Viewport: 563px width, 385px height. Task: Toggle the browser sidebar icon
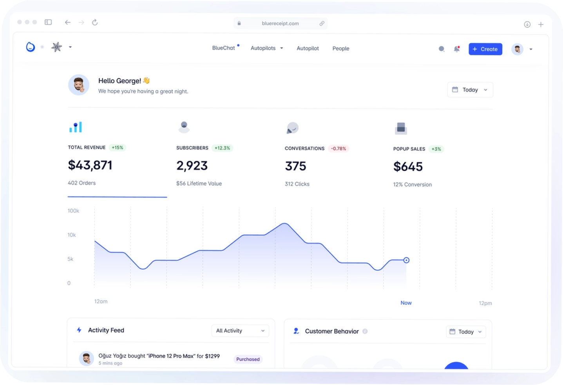point(48,22)
